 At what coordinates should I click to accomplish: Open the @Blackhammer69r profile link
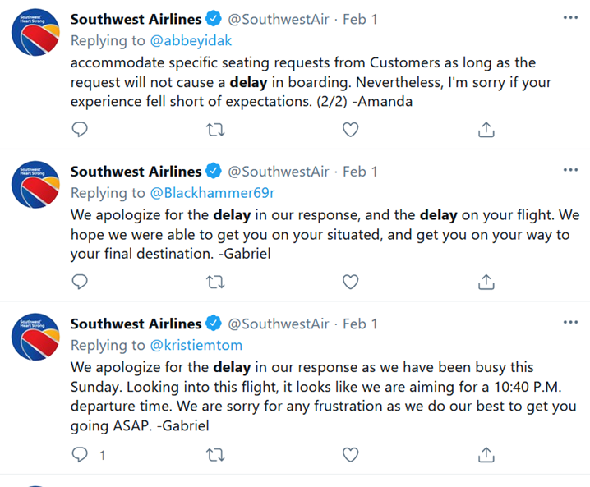tap(212, 193)
